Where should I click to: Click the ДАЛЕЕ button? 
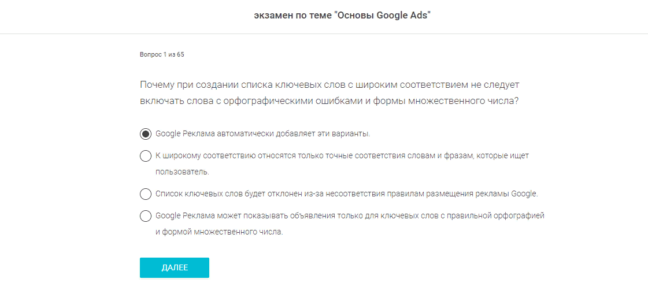174,267
